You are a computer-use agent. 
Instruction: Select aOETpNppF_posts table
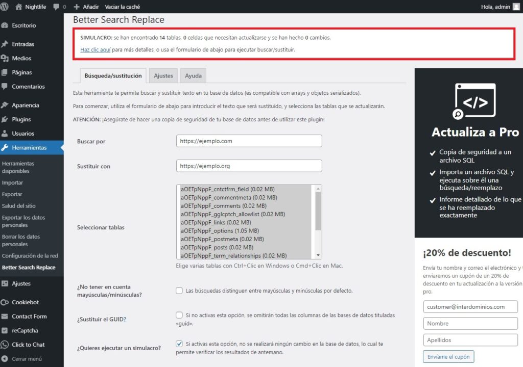coord(246,247)
